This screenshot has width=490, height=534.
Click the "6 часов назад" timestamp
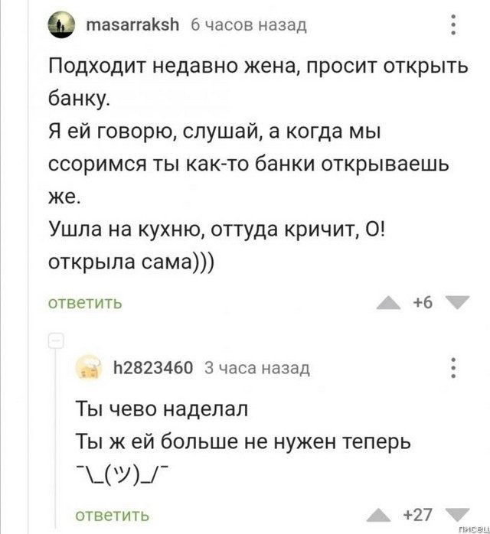247,26
